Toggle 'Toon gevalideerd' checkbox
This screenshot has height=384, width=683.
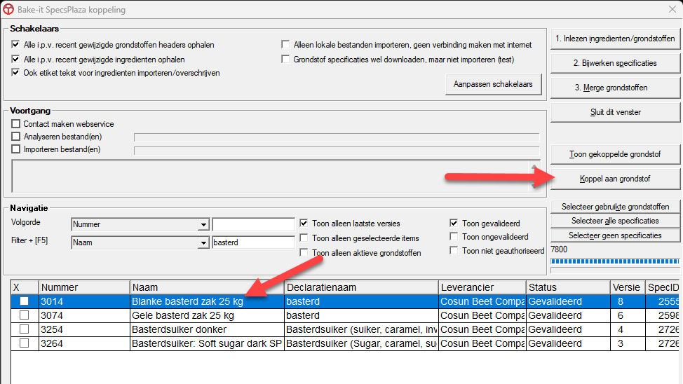click(454, 223)
